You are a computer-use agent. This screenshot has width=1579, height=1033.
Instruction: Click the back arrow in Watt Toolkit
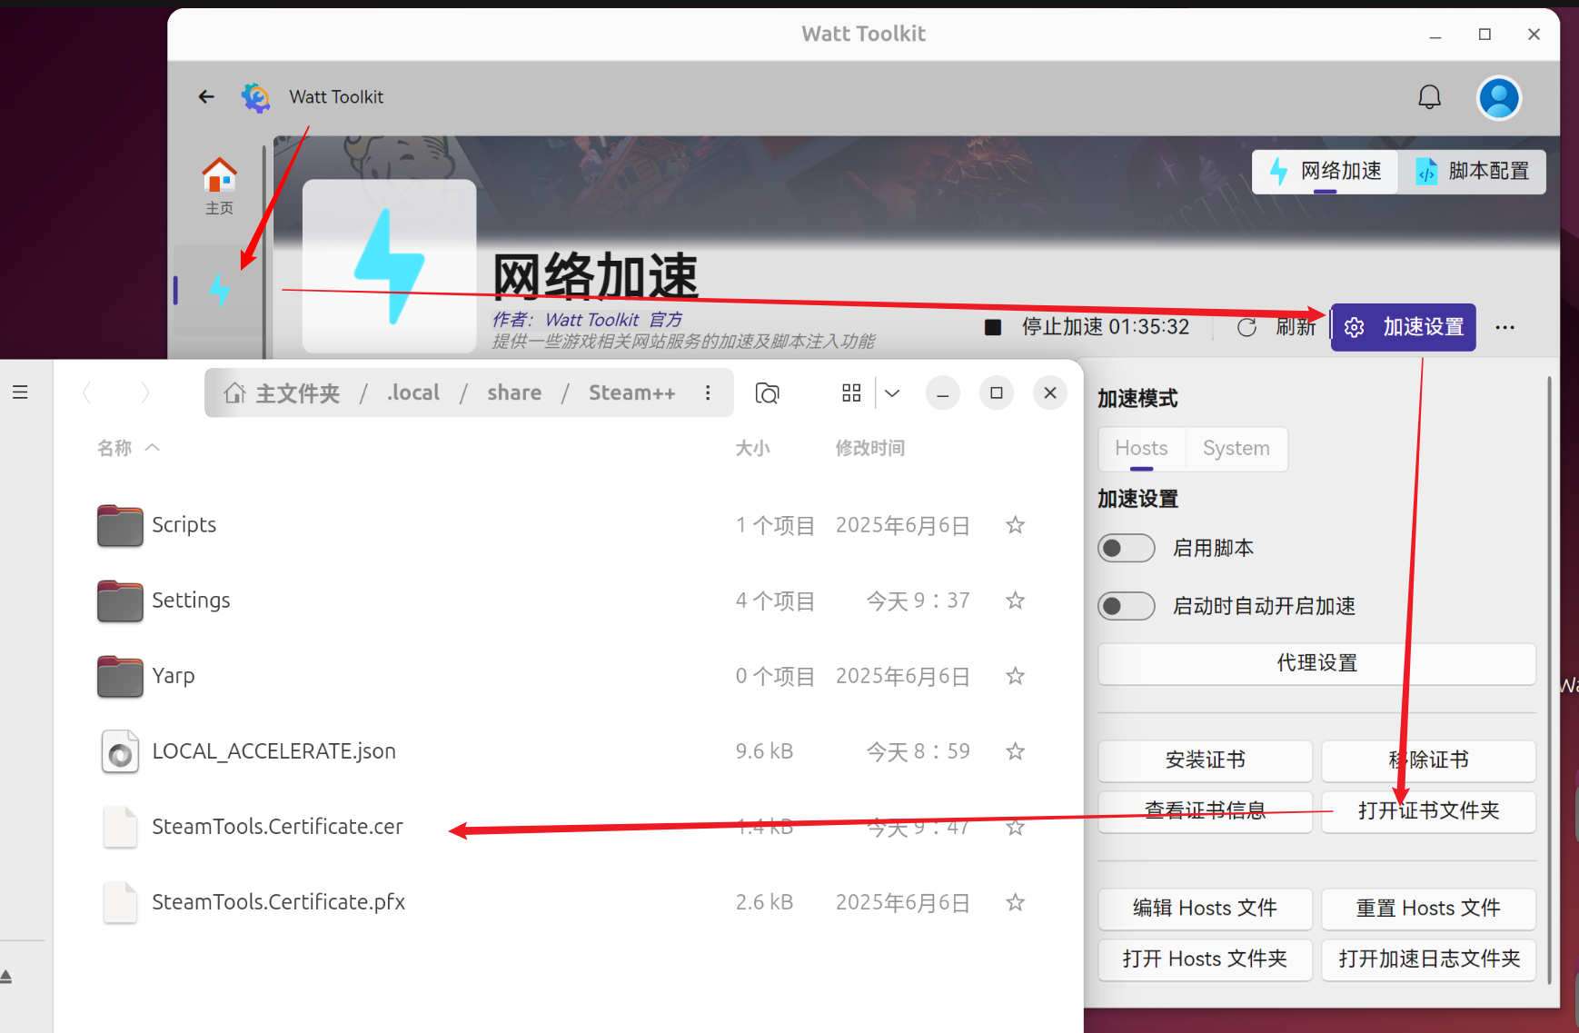click(x=206, y=96)
